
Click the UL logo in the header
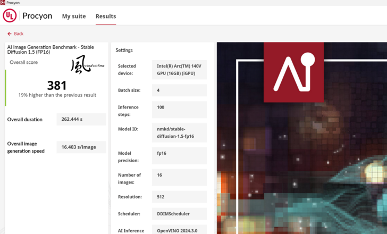pos(10,16)
